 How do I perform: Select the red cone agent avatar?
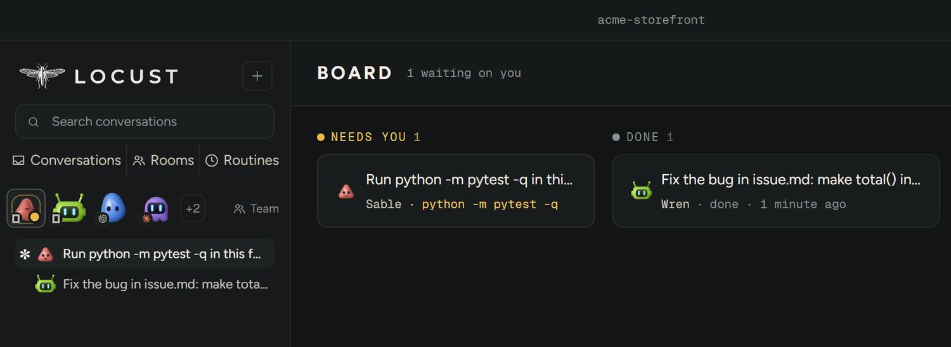[x=26, y=208]
